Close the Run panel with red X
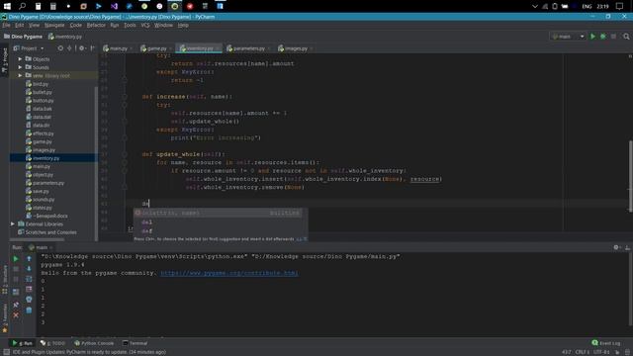633x356 pixels. 16,314
